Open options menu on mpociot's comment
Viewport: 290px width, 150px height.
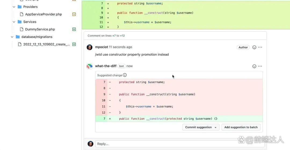pyautogui.click(x=260, y=47)
